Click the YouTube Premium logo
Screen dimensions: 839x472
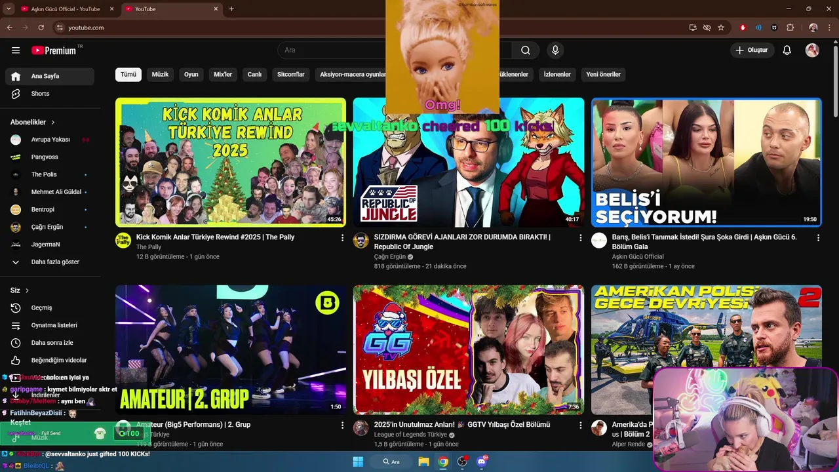click(x=54, y=50)
